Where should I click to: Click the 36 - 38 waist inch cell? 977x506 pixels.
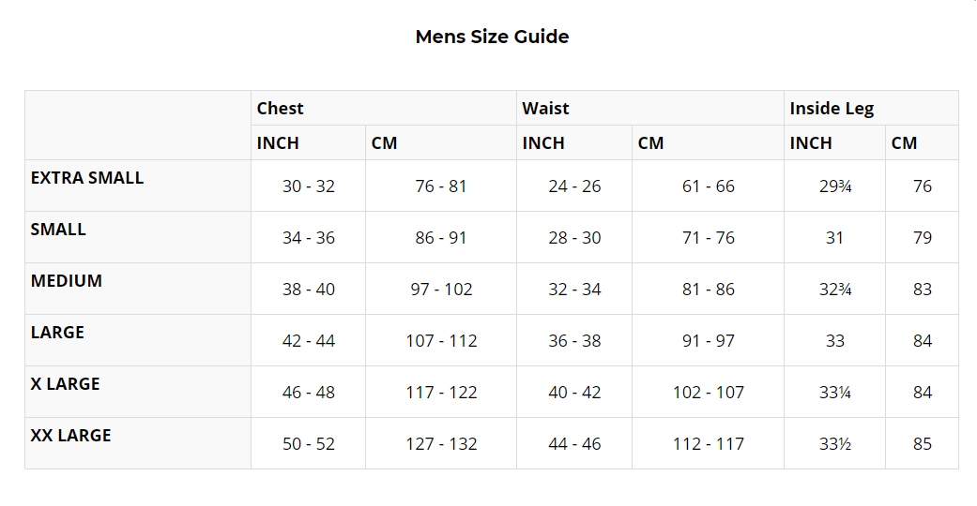pos(574,341)
